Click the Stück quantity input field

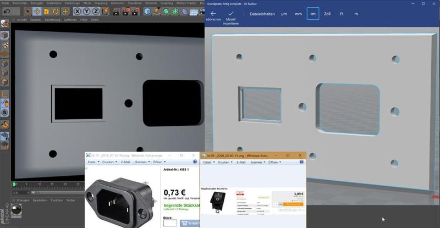pos(170,223)
